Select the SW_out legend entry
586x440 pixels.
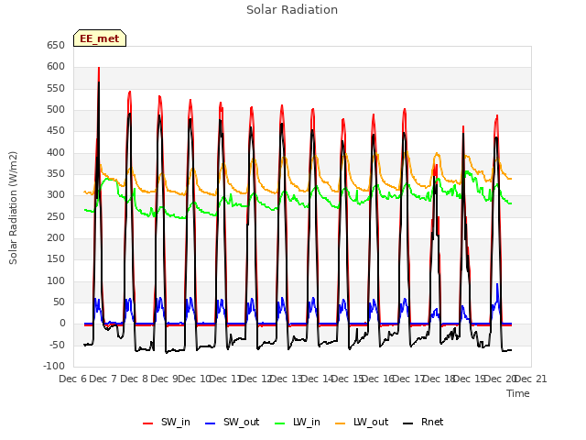[x=232, y=422]
